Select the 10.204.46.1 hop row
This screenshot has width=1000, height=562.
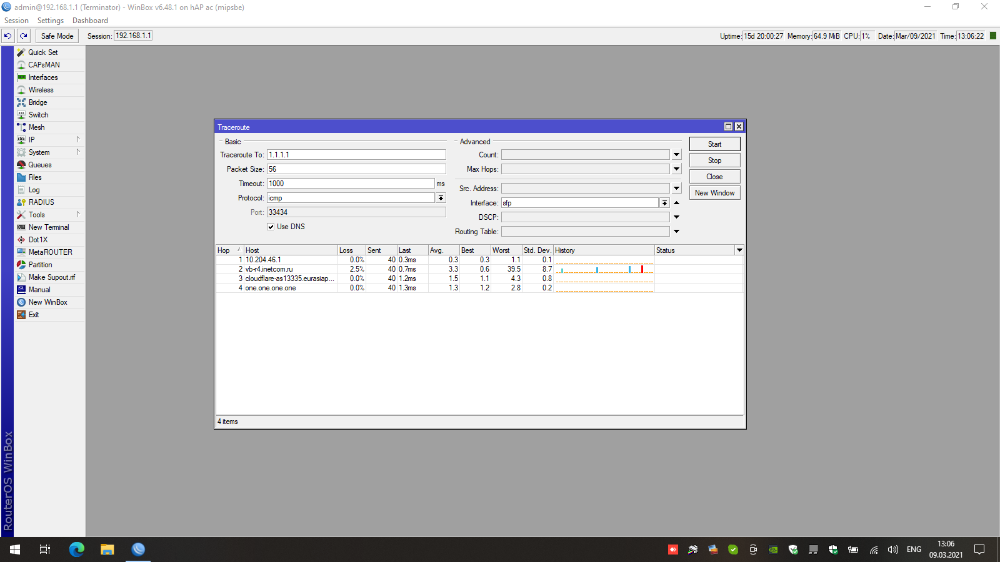(479, 260)
